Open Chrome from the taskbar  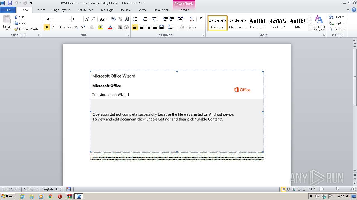coord(50,196)
